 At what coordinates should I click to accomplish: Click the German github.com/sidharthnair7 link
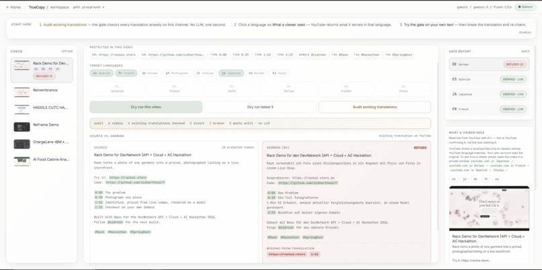[308, 183]
